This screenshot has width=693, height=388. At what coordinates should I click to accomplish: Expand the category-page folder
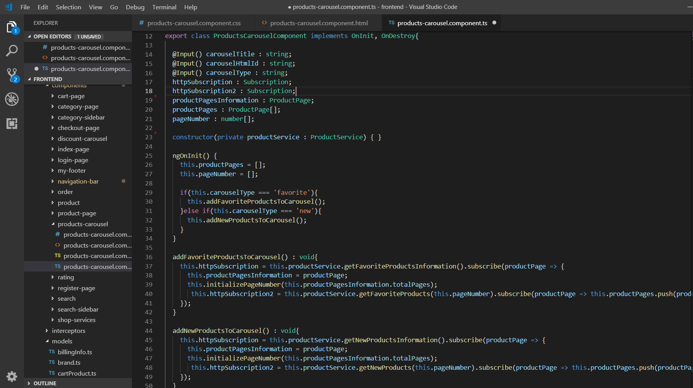(78, 107)
